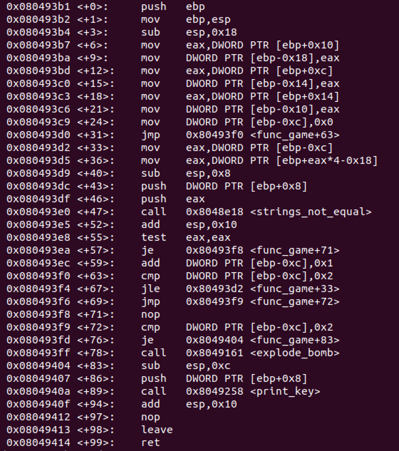Screen dimensions: 399x451
Task: Select the [ebp+eax*4-0x18] mov line
Action: 192,160
